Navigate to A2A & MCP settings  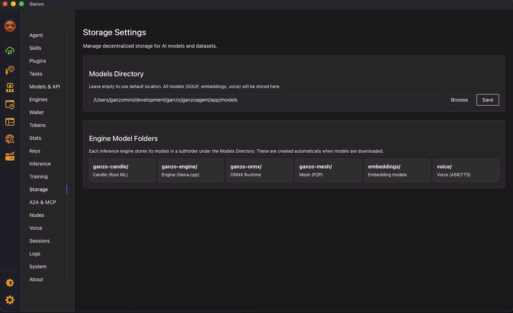point(43,202)
